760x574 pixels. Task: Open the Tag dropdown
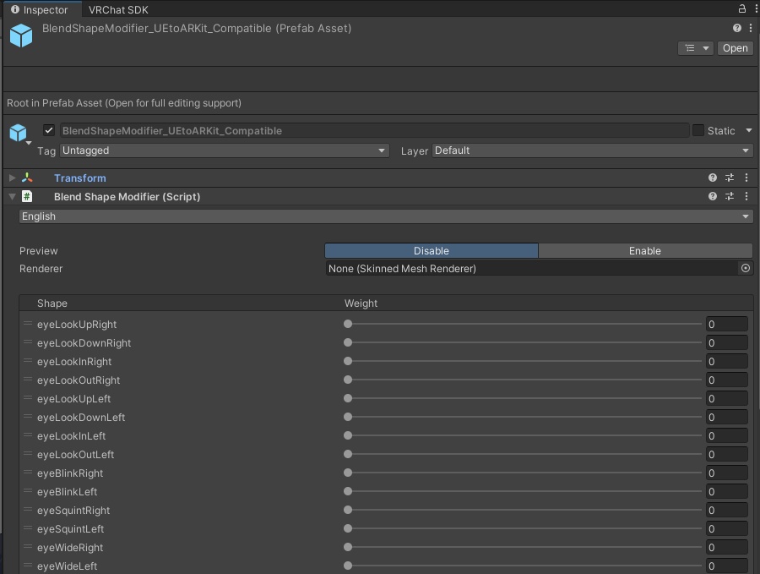pyautogui.click(x=224, y=150)
